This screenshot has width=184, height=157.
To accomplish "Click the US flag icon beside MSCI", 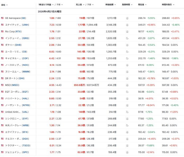I will click(2, 85).
